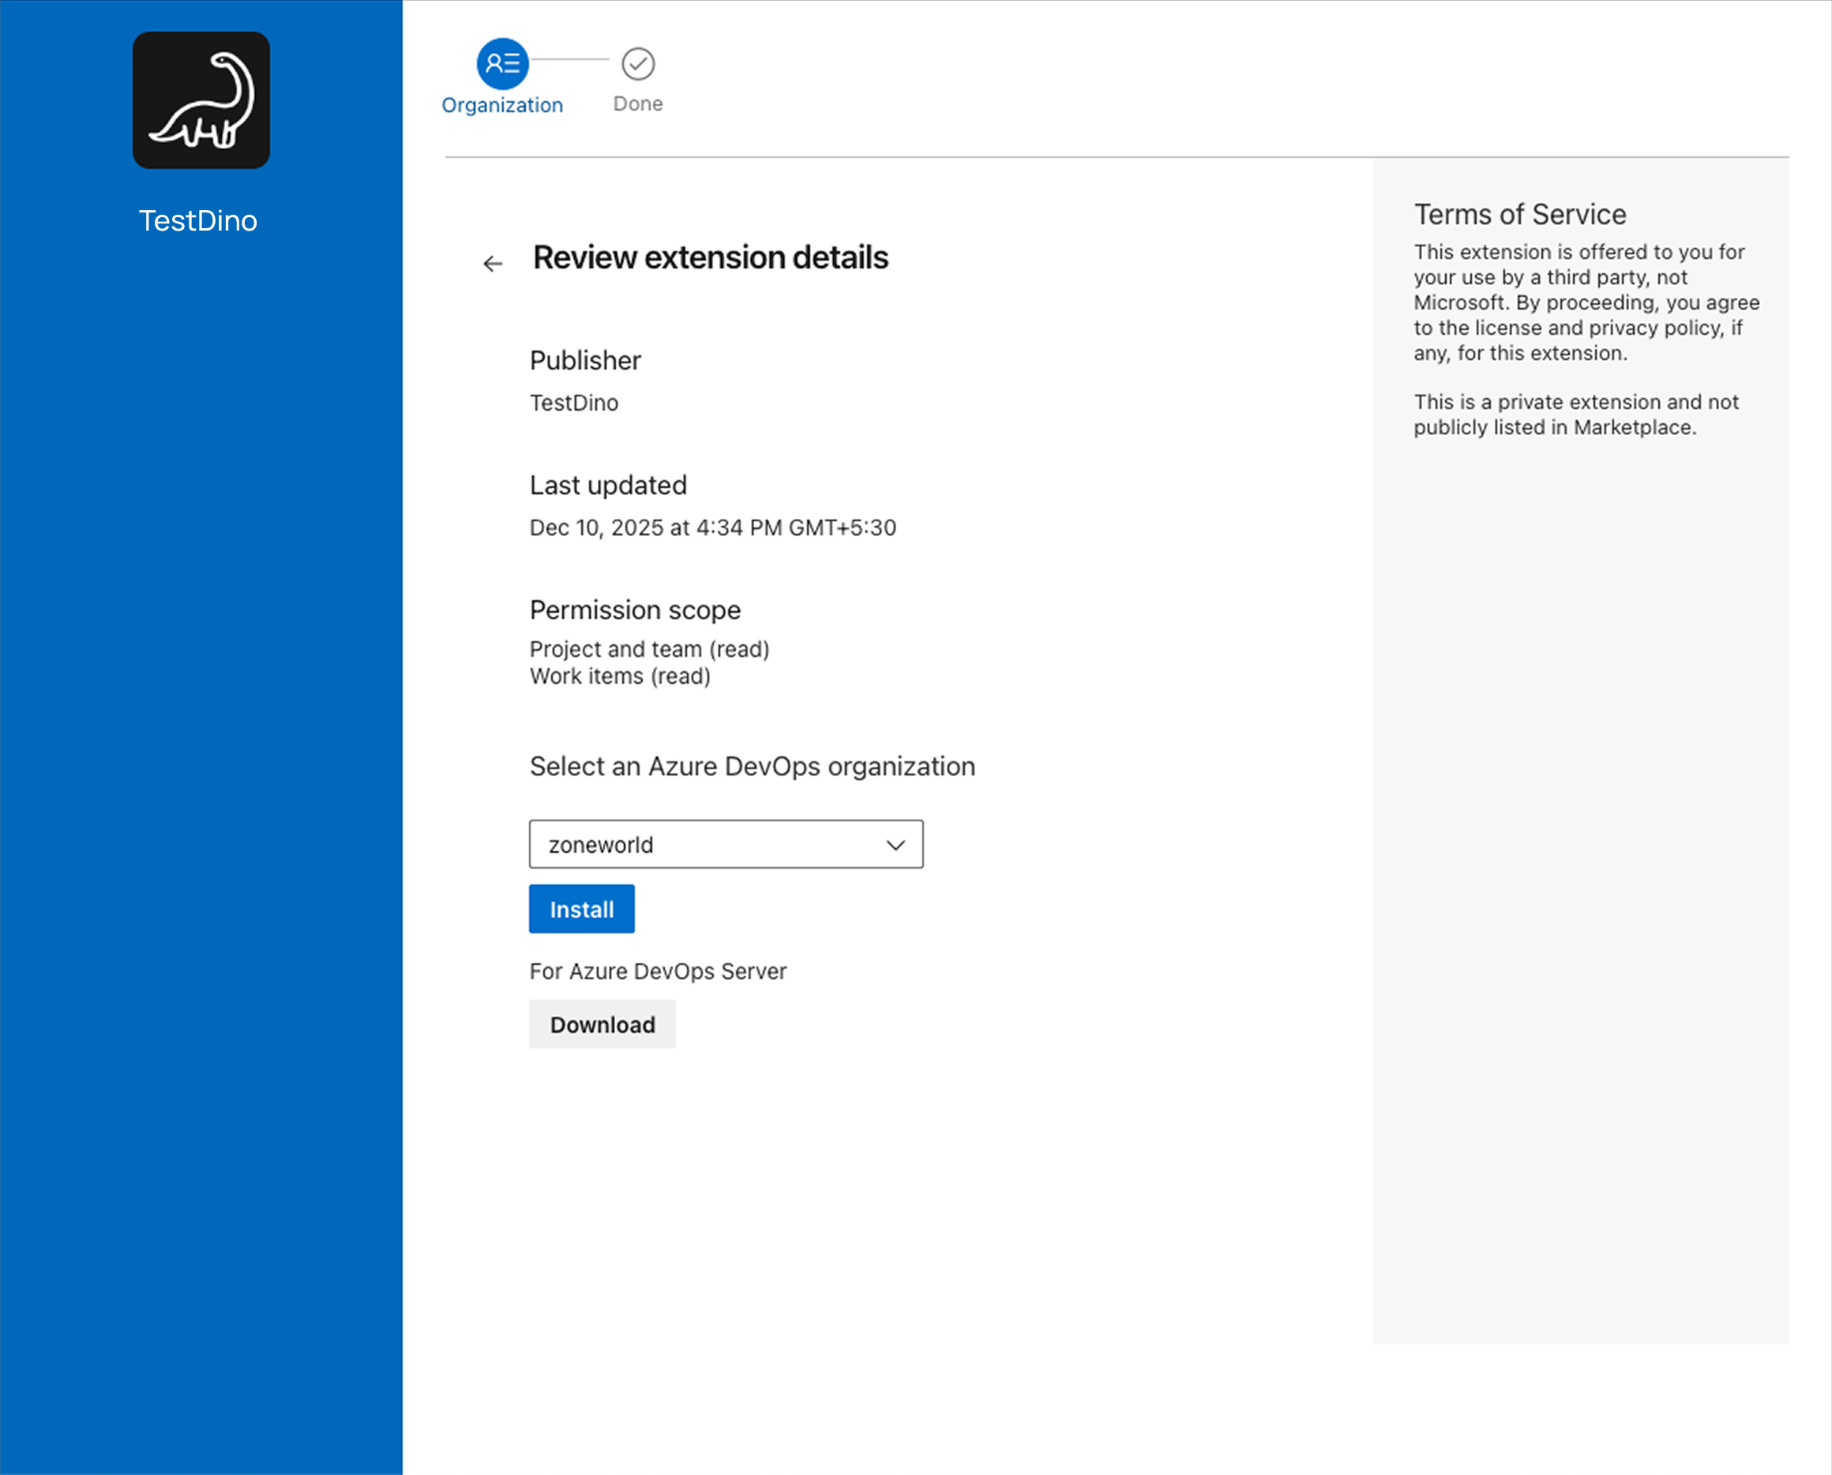Click the circled checkmark above Done
The image size is (1832, 1475).
click(636, 63)
